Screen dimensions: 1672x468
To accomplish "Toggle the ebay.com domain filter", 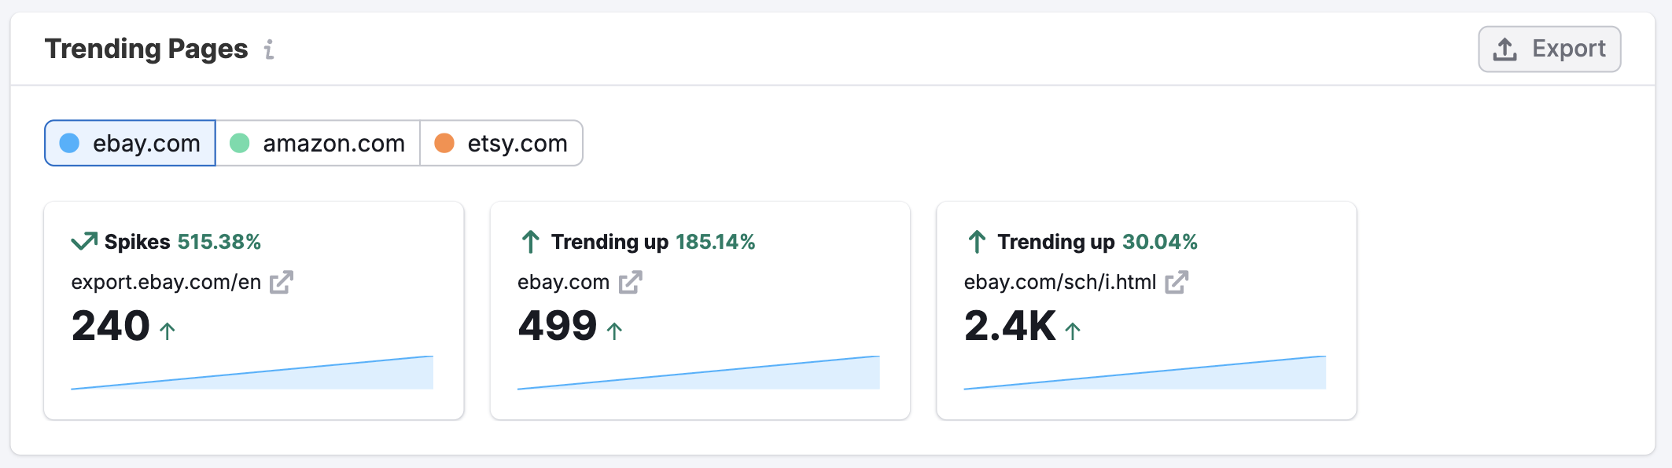I will (130, 143).
